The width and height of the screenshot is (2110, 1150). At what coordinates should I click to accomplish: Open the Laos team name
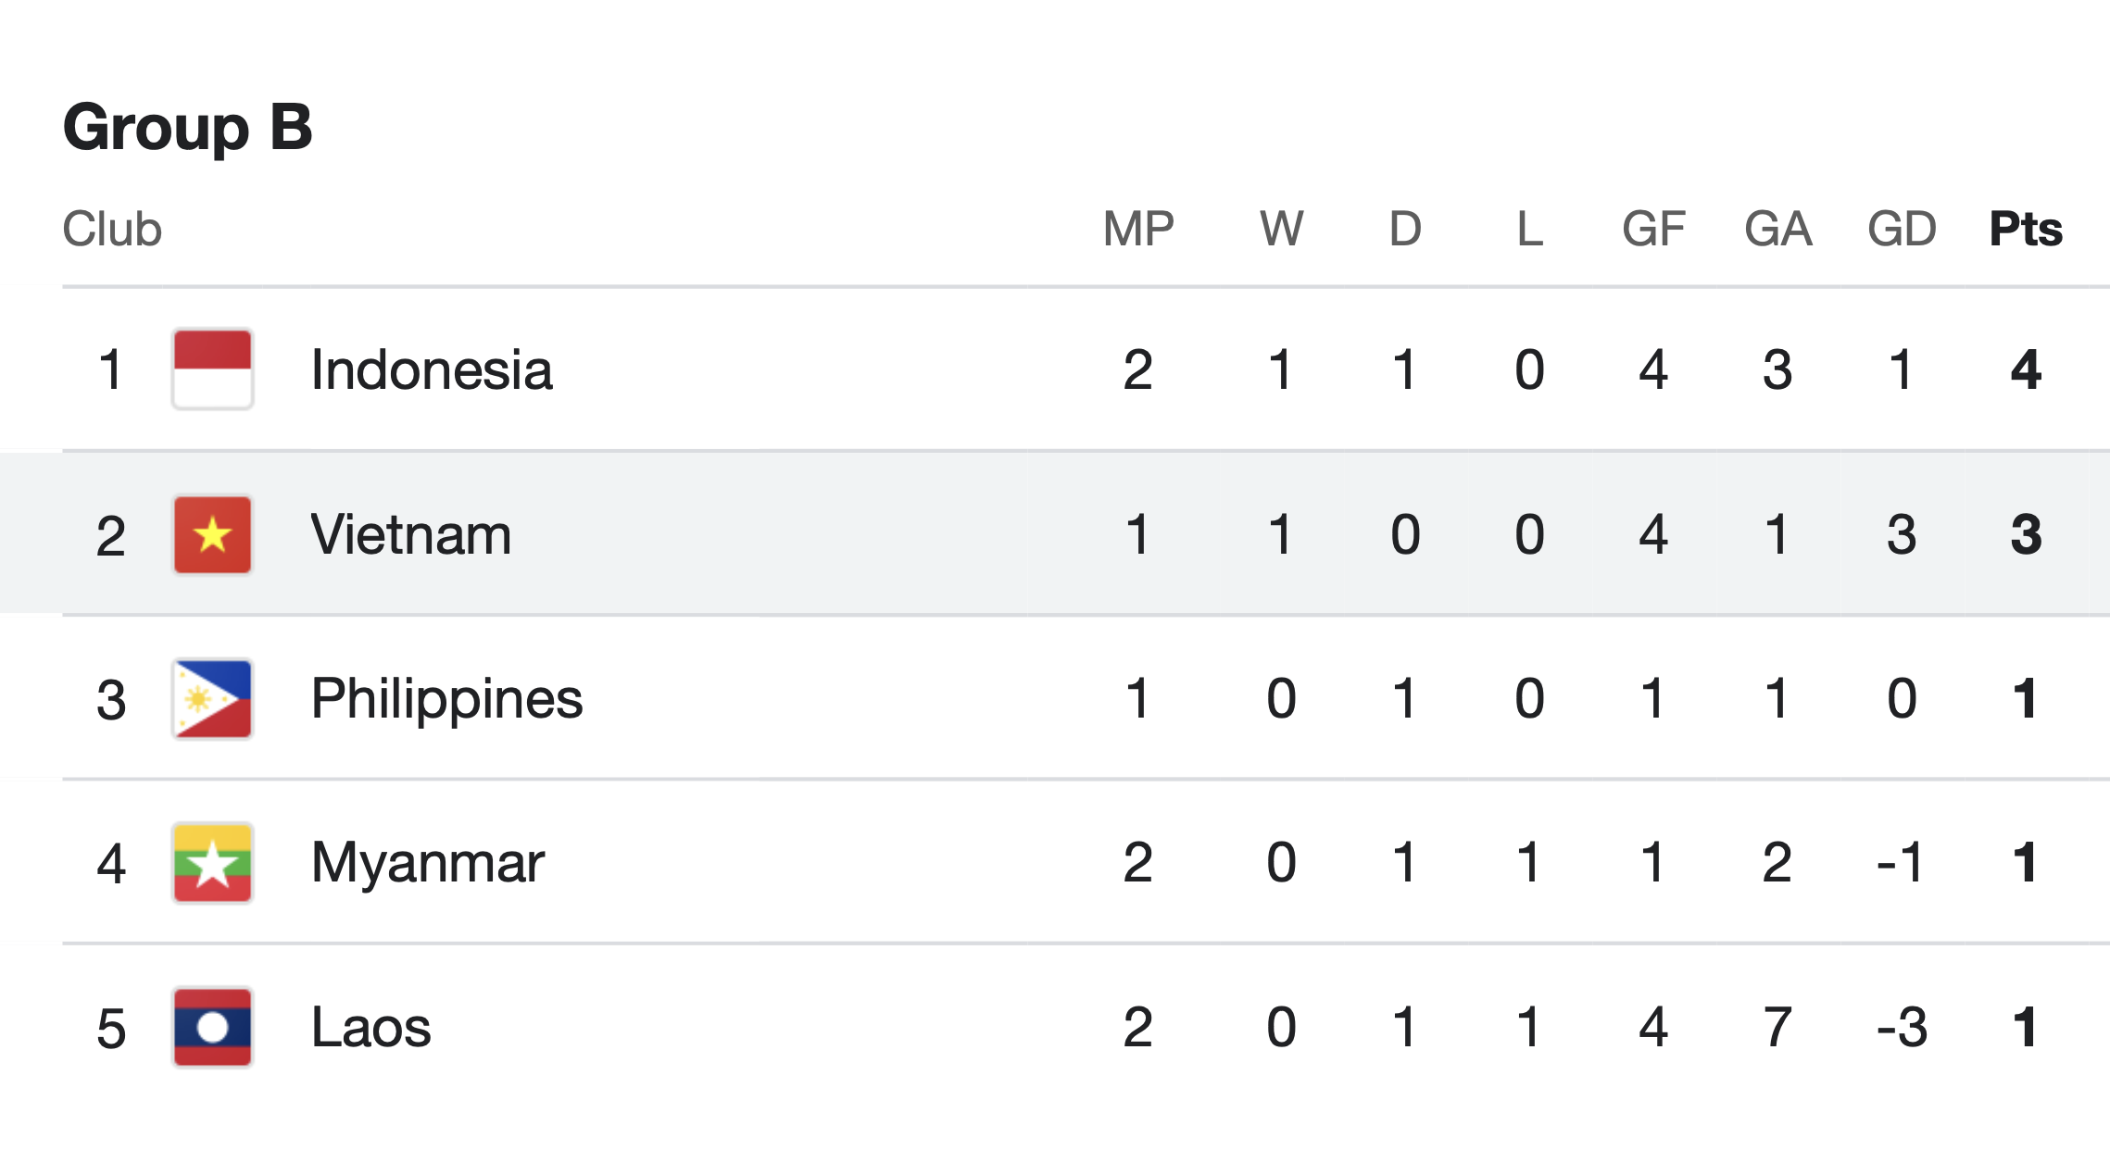[x=371, y=1027]
